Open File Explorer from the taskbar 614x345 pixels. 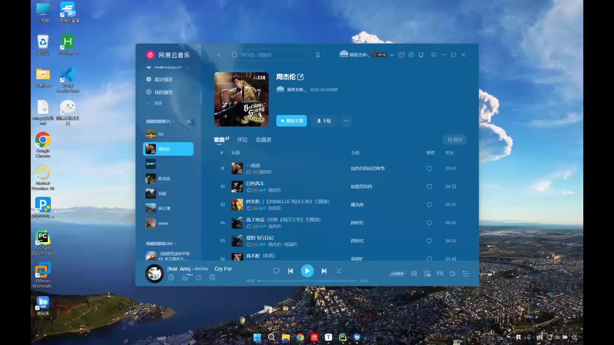coord(286,337)
